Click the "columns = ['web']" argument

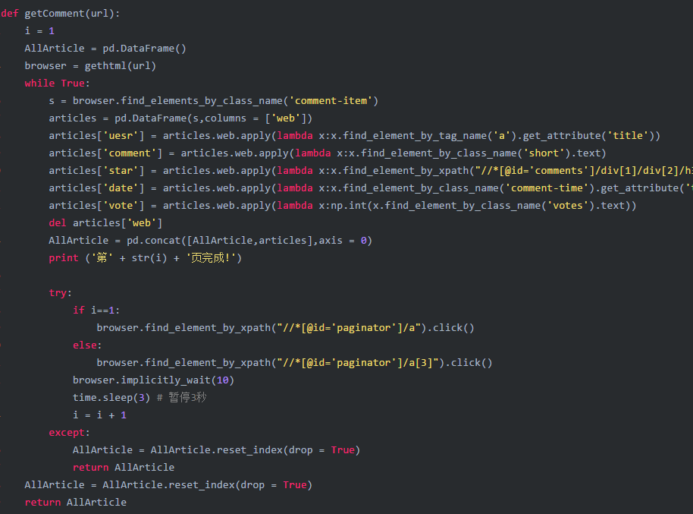point(256,118)
